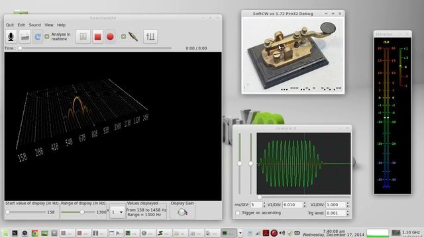The image size is (424, 238).
Task: Toggle the Analyse in realtime checkbox
Action: click(47, 36)
